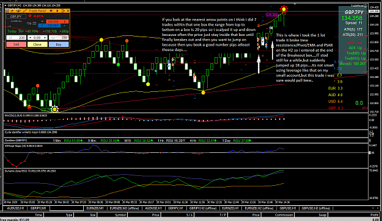The height and width of the screenshot is (221, 382).
Task: Click the chart shift triangle marker at top
Action: point(295,4)
